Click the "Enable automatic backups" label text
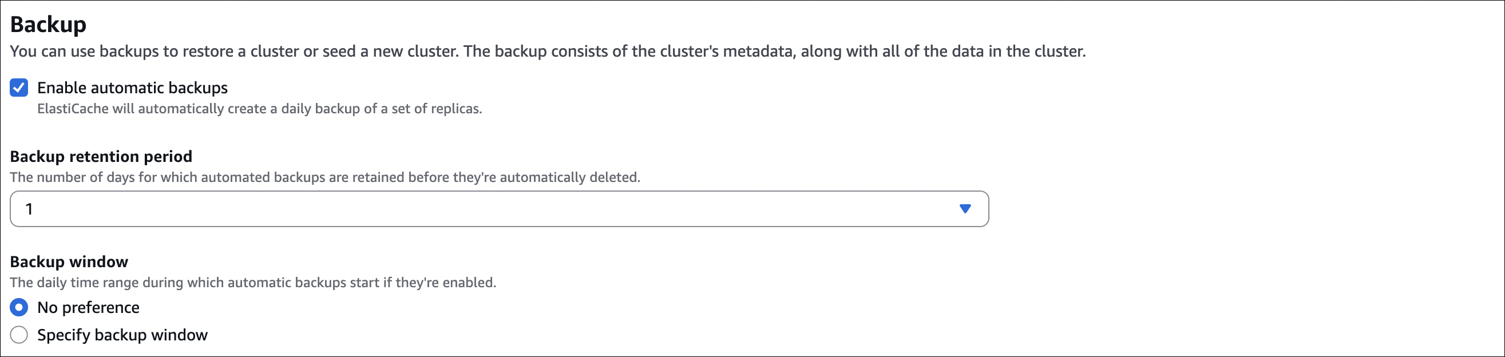The height and width of the screenshot is (357, 1505). click(133, 88)
